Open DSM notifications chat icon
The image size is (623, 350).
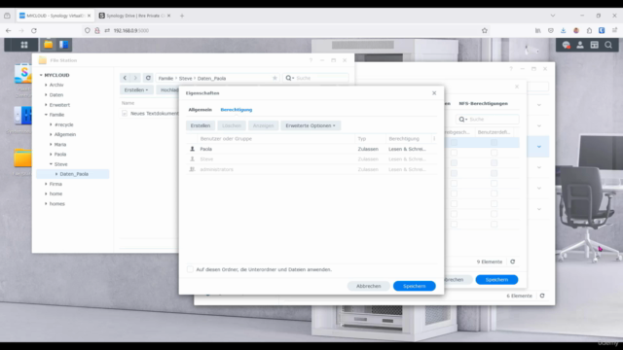567,45
